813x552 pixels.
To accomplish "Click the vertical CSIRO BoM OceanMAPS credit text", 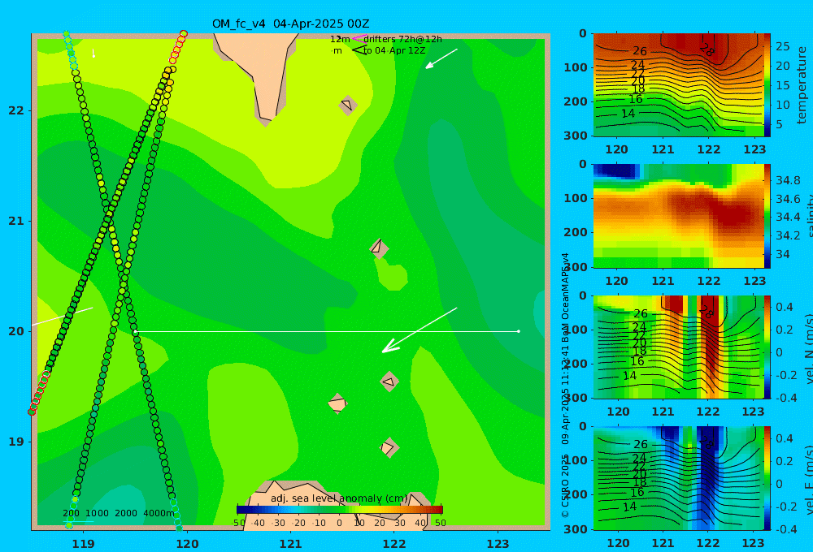I will point(565,385).
